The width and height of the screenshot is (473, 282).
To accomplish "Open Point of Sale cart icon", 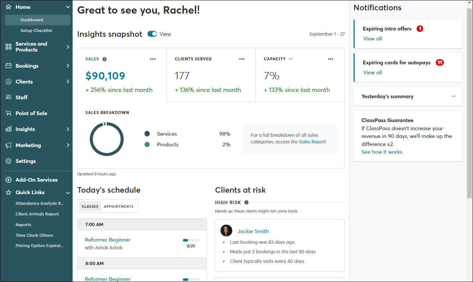I will (8, 113).
